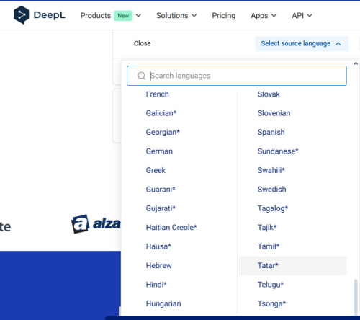Click the DeepL logo icon
Viewport: 360px width, 320px height.
click(x=21, y=15)
